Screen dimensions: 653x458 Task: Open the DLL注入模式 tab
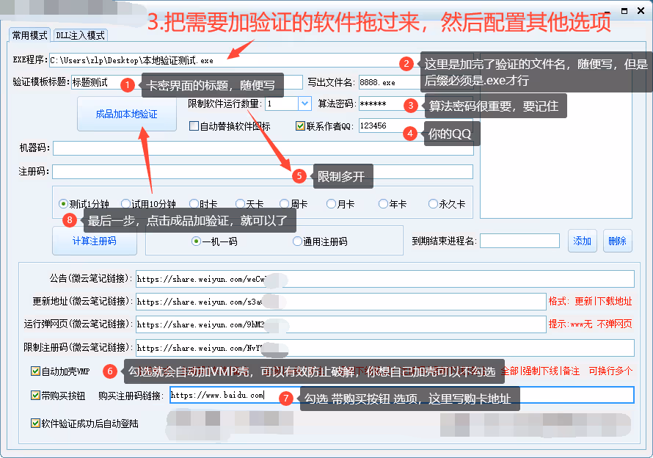tap(80, 35)
